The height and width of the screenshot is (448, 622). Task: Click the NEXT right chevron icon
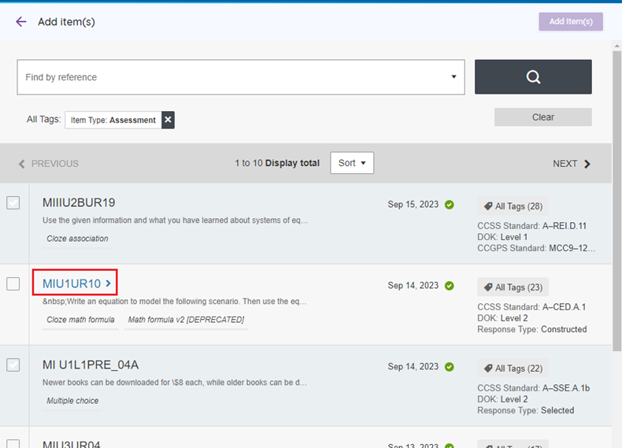tap(587, 164)
